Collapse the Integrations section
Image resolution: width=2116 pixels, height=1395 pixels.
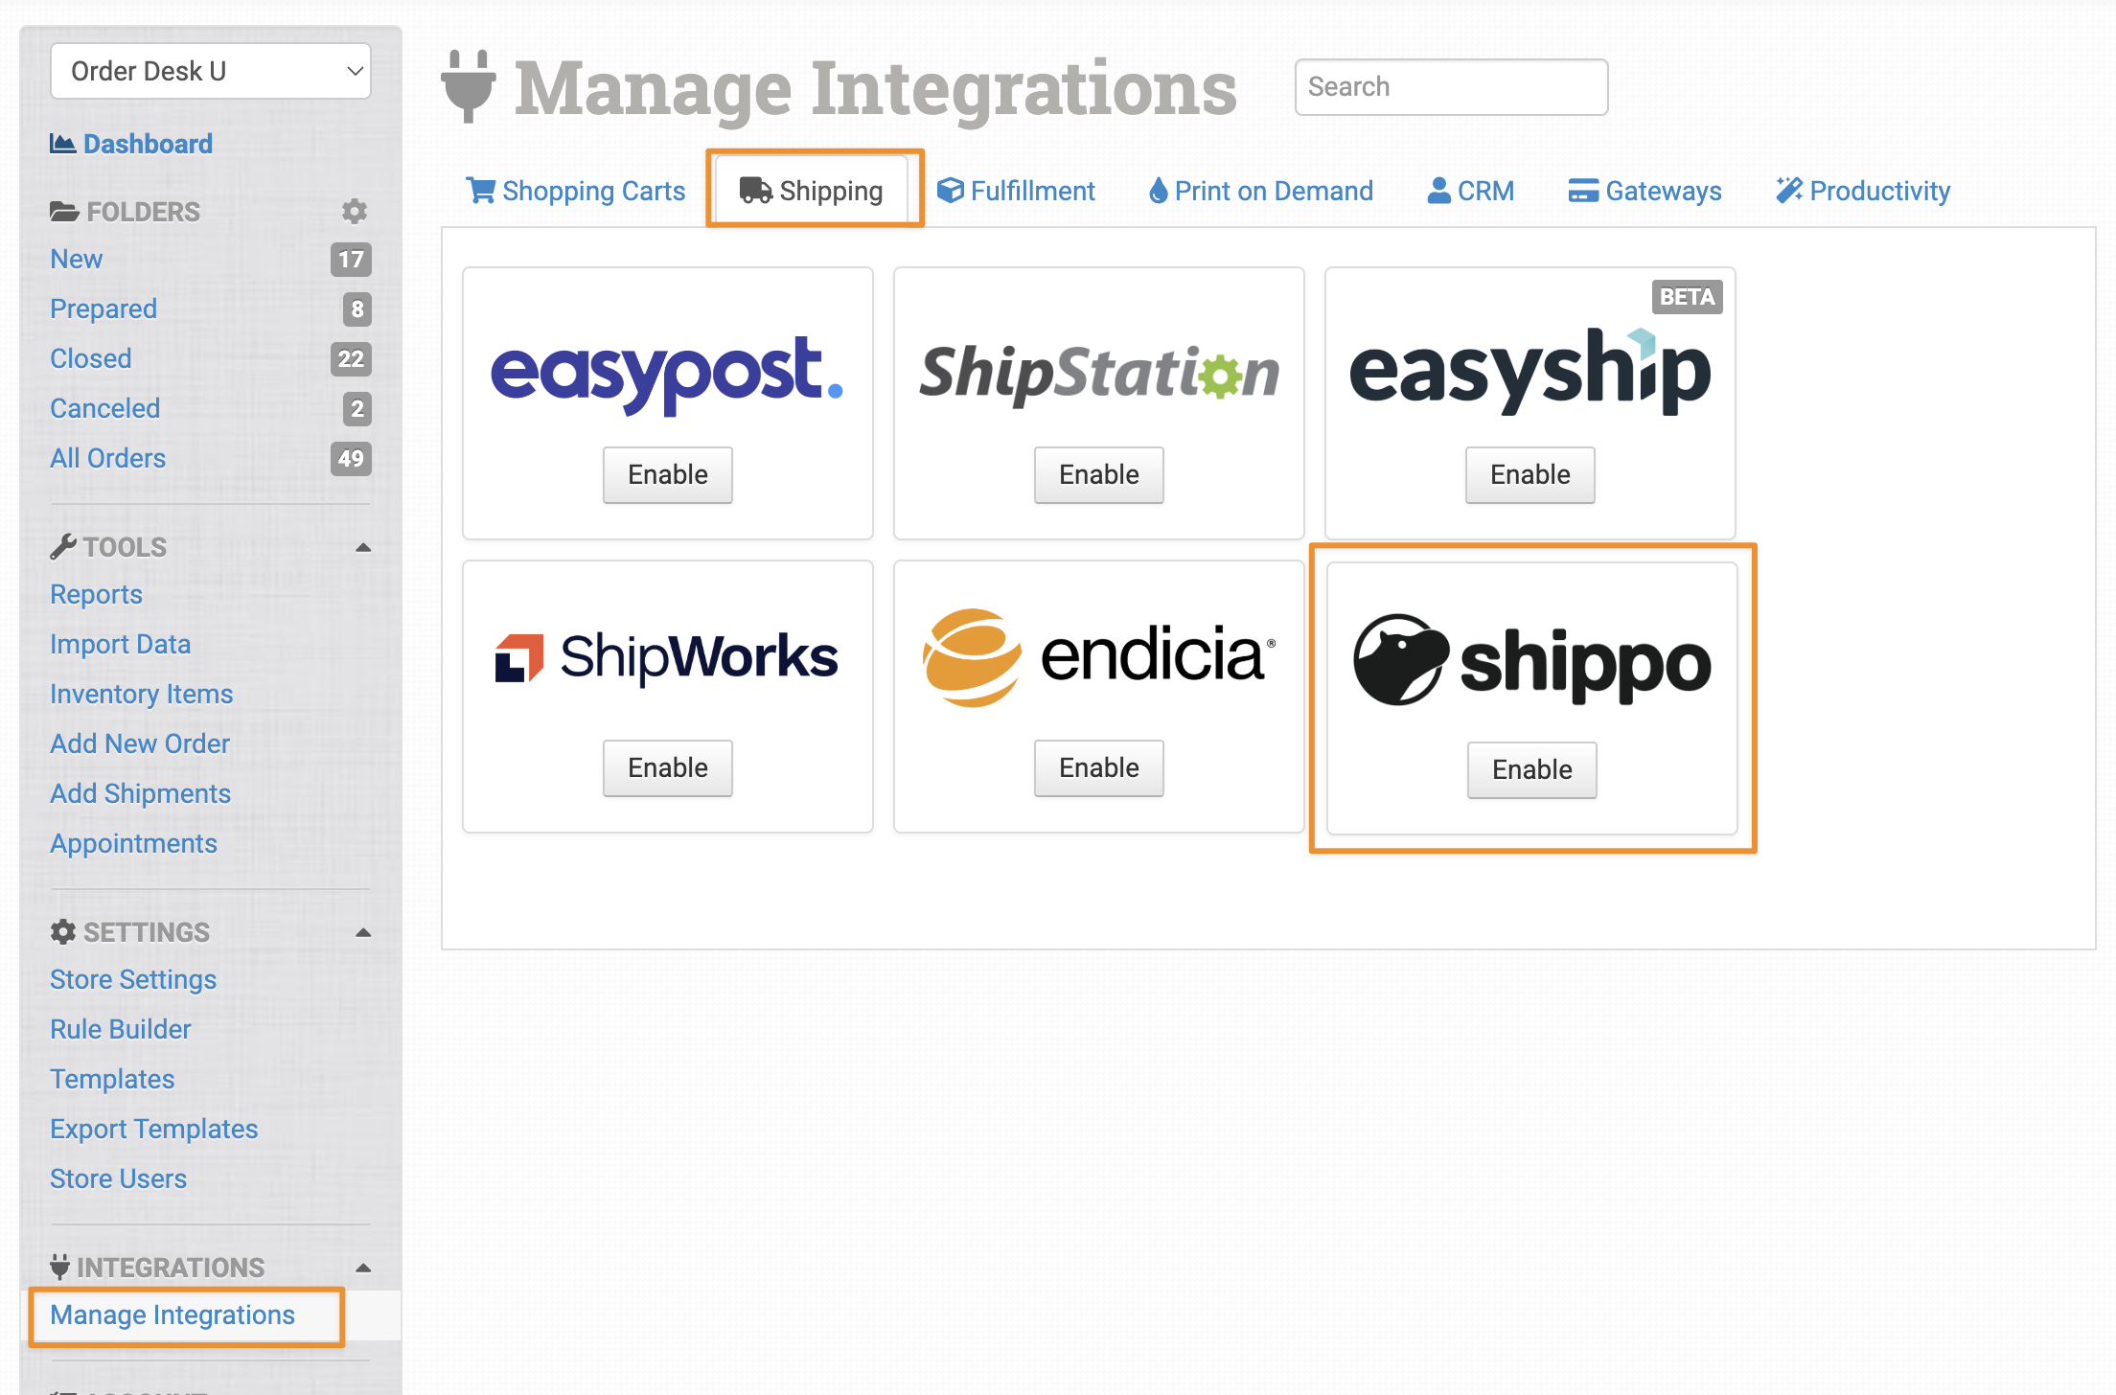coord(363,1269)
